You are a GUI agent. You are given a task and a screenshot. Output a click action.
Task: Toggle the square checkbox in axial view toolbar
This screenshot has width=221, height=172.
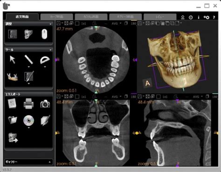click(77, 23)
